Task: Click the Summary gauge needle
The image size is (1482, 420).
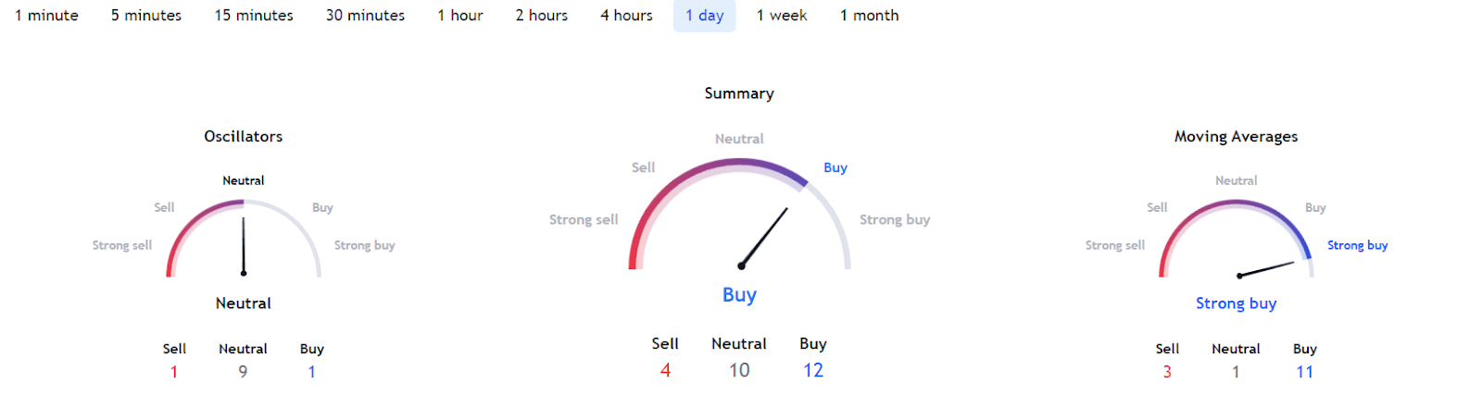Action: coord(764,238)
